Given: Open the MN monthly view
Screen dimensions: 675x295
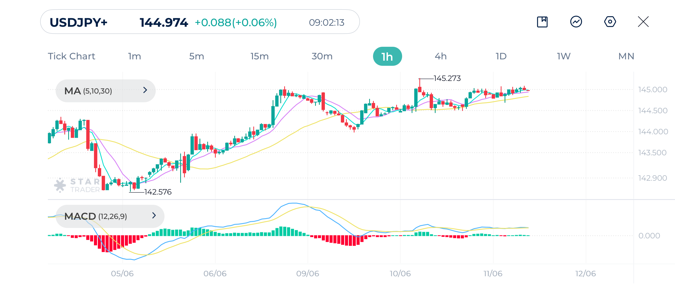Looking at the screenshot, I should pyautogui.click(x=626, y=56).
